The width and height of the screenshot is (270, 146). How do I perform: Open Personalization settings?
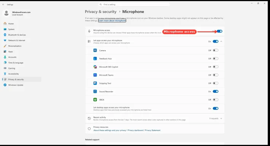(x=22, y=46)
